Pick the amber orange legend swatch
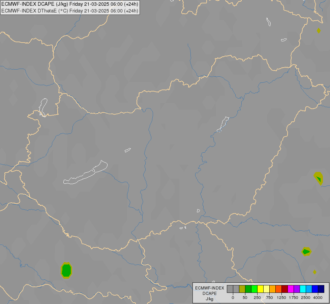Viewport: 330px width, 304px height. click(x=273, y=289)
